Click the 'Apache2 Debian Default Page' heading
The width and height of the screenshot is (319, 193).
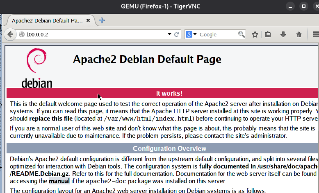(x=147, y=59)
